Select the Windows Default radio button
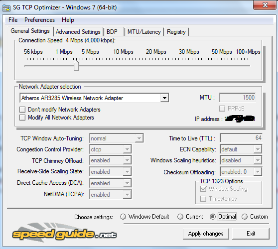Image resolution: width=278 pixels, height=249 pixels. [123, 217]
